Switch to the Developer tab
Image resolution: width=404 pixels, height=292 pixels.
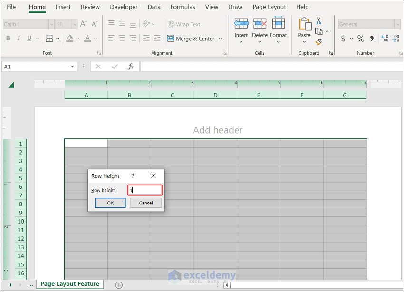(x=124, y=7)
